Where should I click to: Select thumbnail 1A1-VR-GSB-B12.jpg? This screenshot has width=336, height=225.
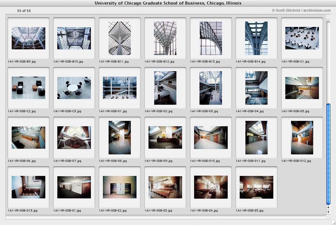tap(165, 38)
